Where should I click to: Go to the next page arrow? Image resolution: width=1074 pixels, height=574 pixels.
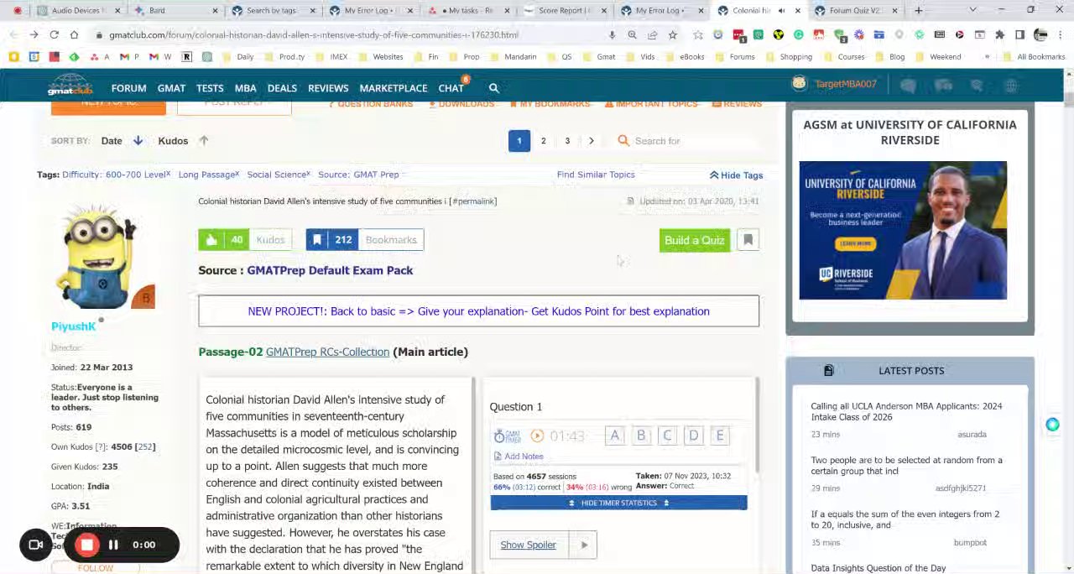click(x=591, y=141)
